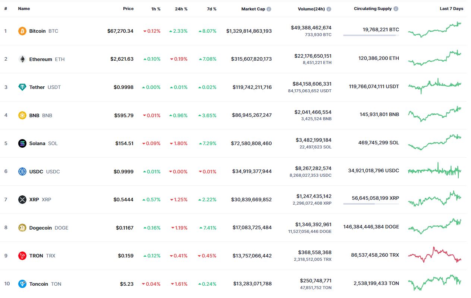
Task: Open Bitcoin's 7-day sparkline chart
Action: (435, 30)
